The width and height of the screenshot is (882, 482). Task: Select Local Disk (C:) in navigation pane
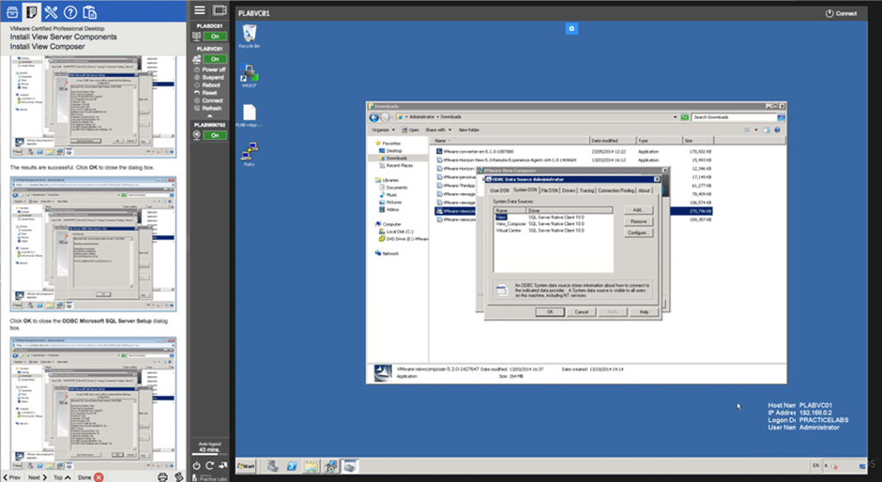395,232
